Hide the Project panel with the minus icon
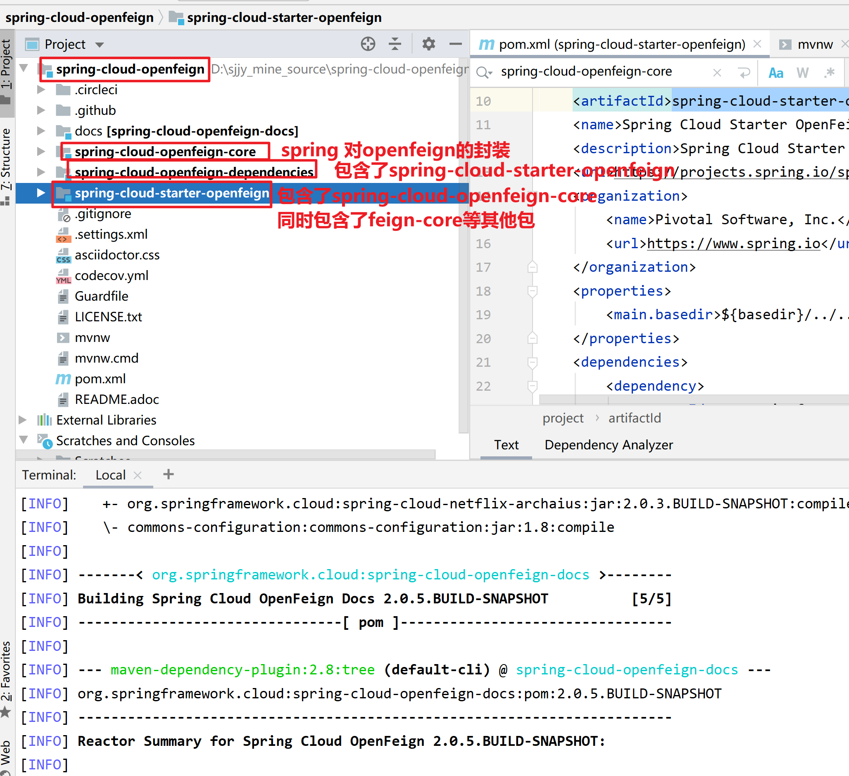 coord(455,44)
